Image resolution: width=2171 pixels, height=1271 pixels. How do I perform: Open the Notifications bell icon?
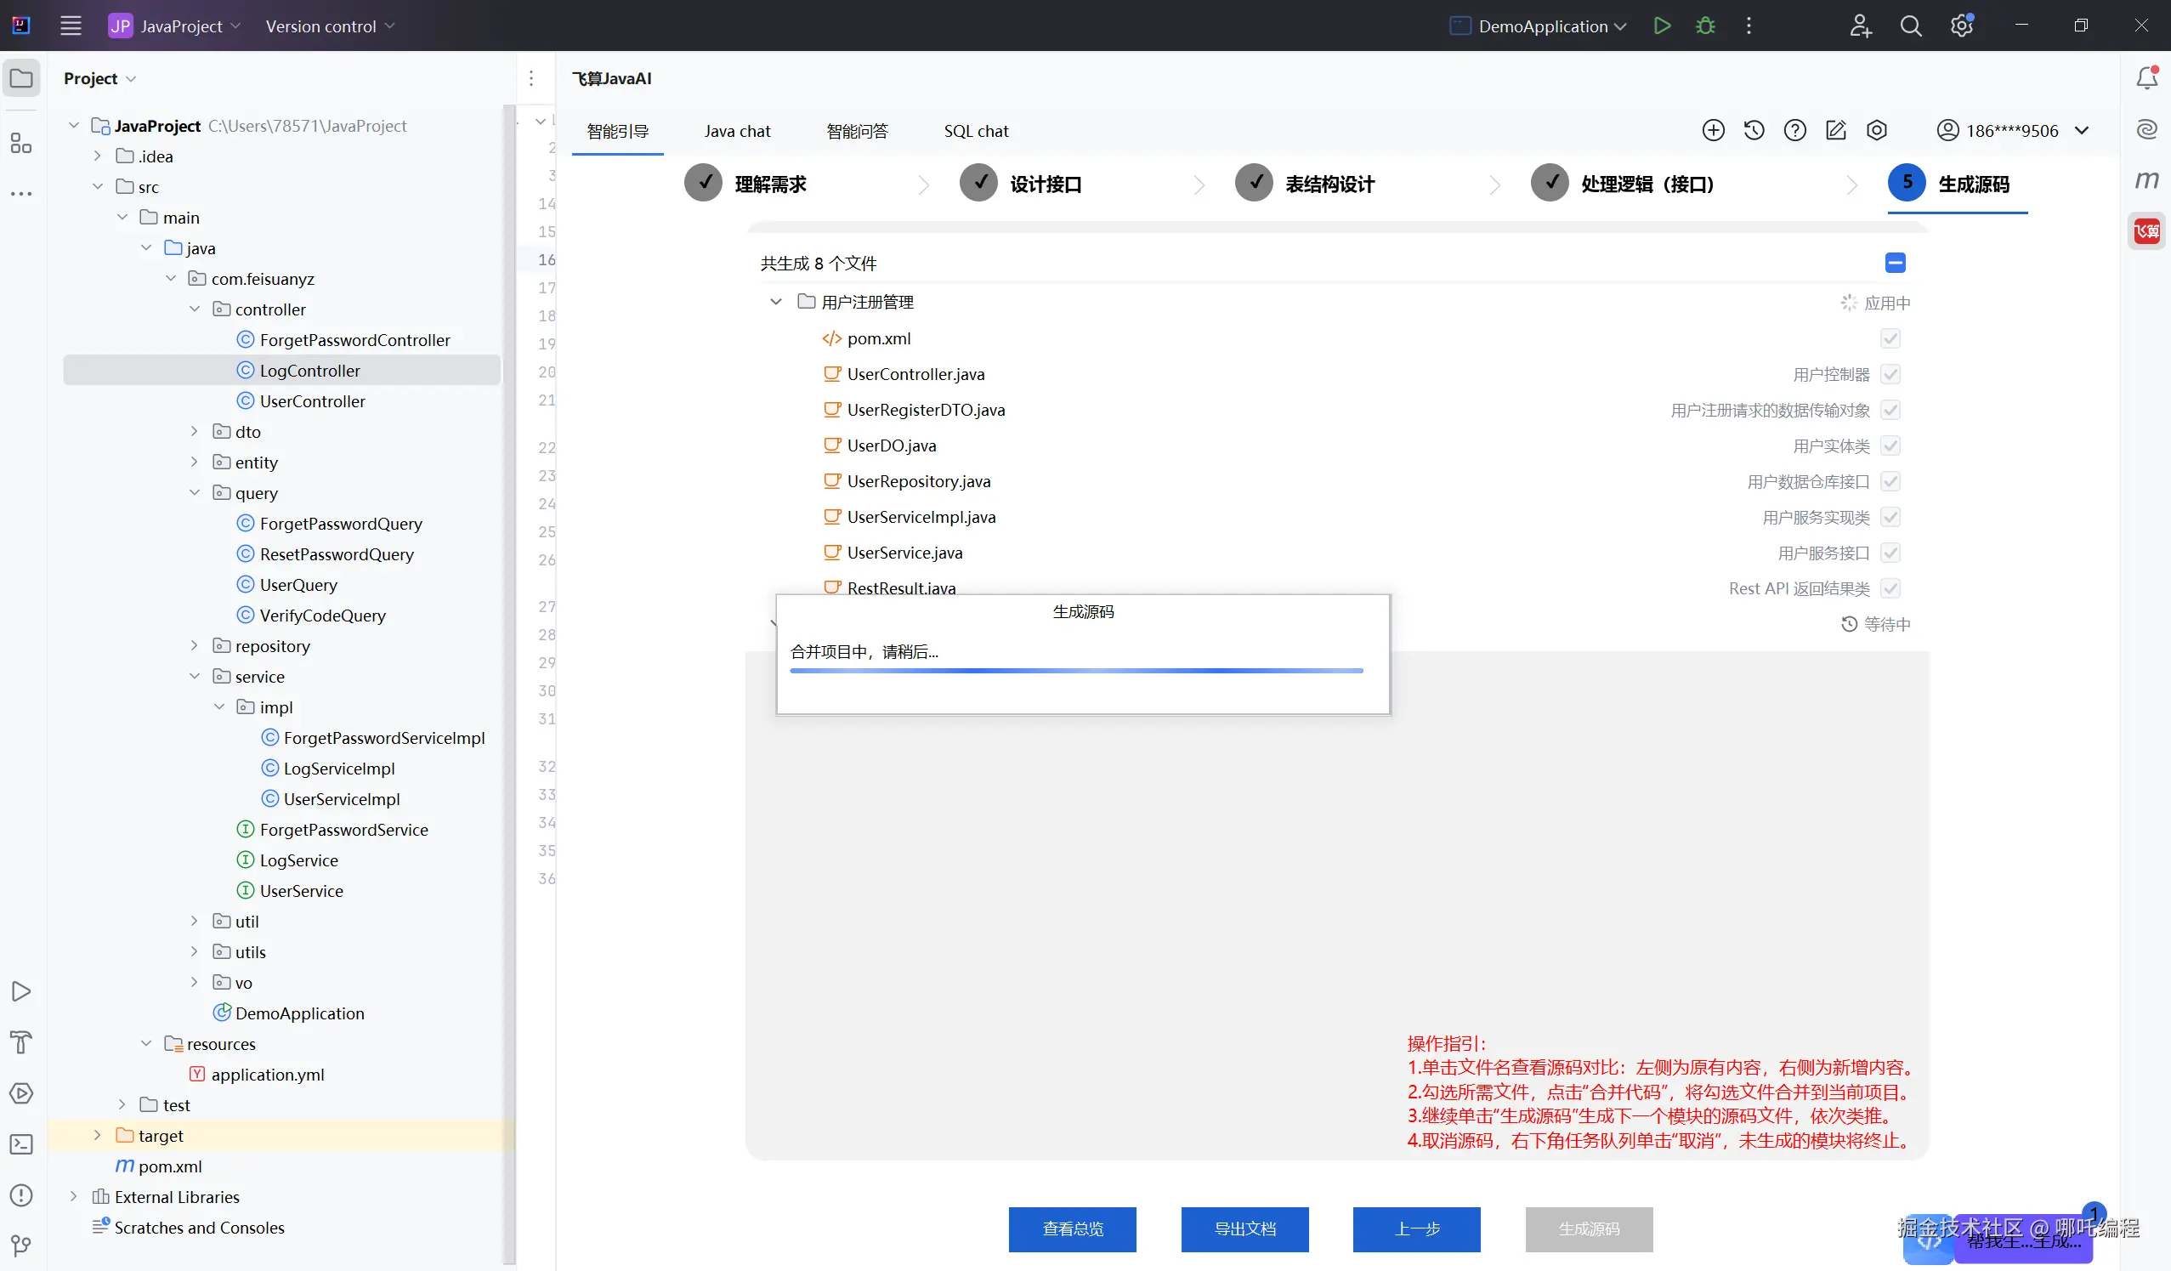point(2146,78)
